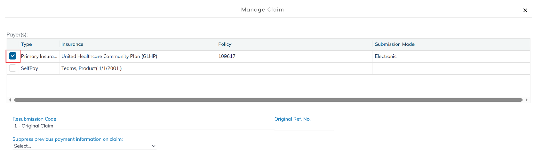This screenshot has width=534, height=159.
Task: Click the dropdown chevron next to Select...
Action: click(153, 146)
